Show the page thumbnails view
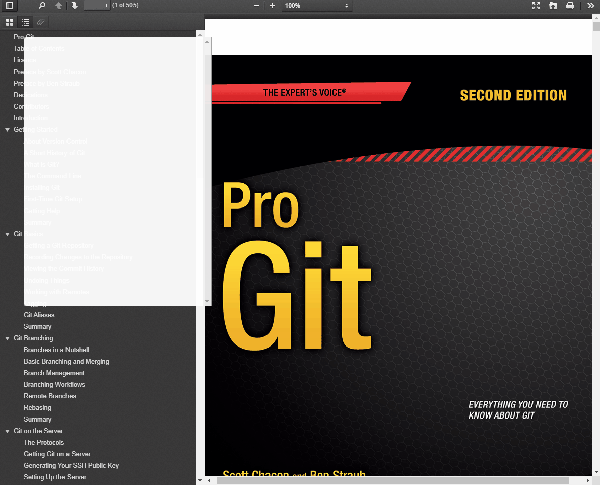Viewport: 600px width, 485px height. click(9, 22)
